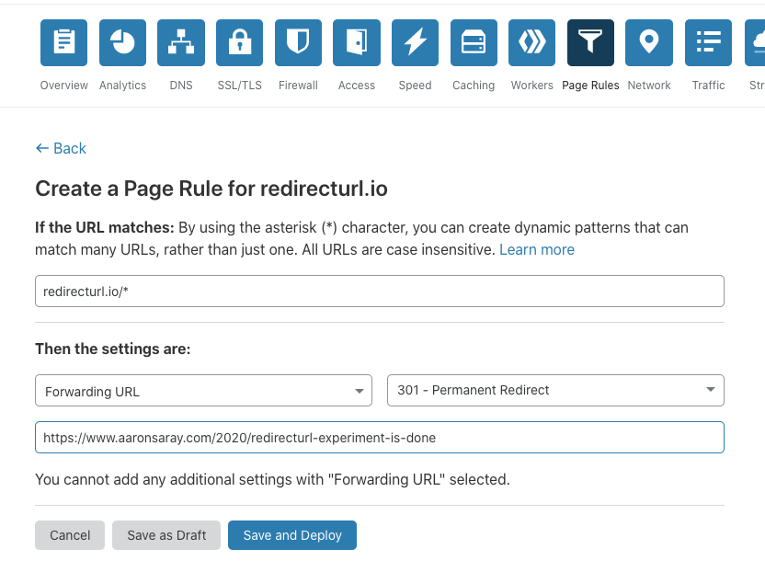
Task: Open the SSL/TLS padlock icon
Action: 240,42
